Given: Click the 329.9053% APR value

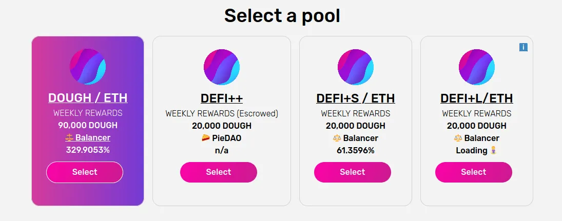Looking at the screenshot, I should coord(88,150).
